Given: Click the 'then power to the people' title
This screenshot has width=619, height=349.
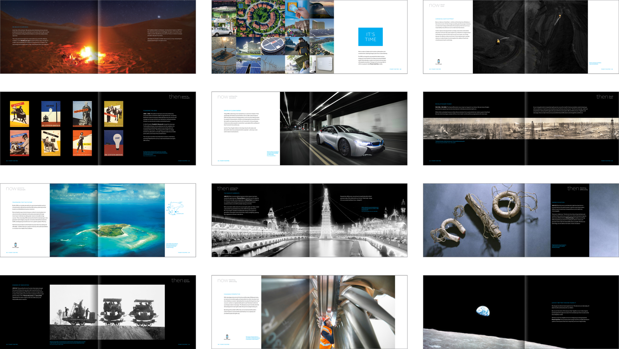Looking at the screenshot, I should click(179, 97).
